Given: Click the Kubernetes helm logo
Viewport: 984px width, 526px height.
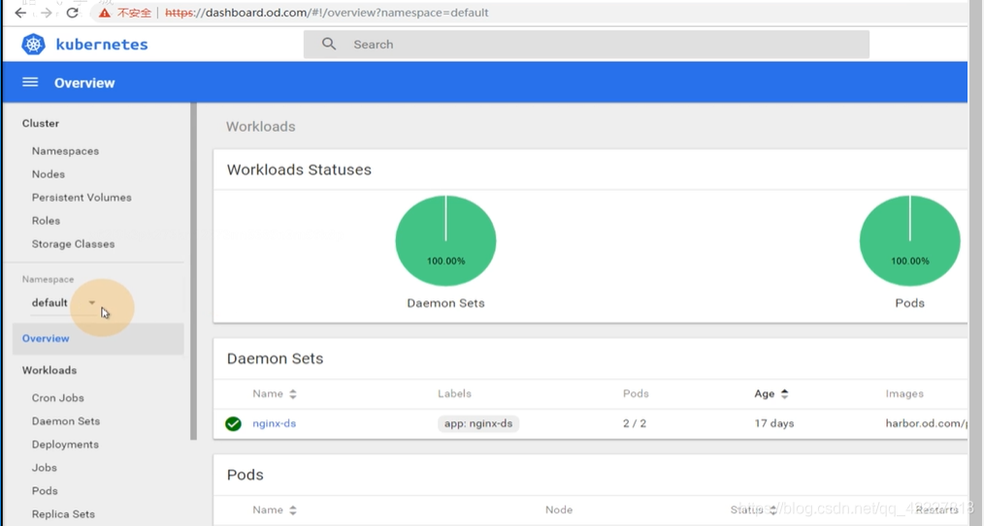Looking at the screenshot, I should pyautogui.click(x=33, y=45).
